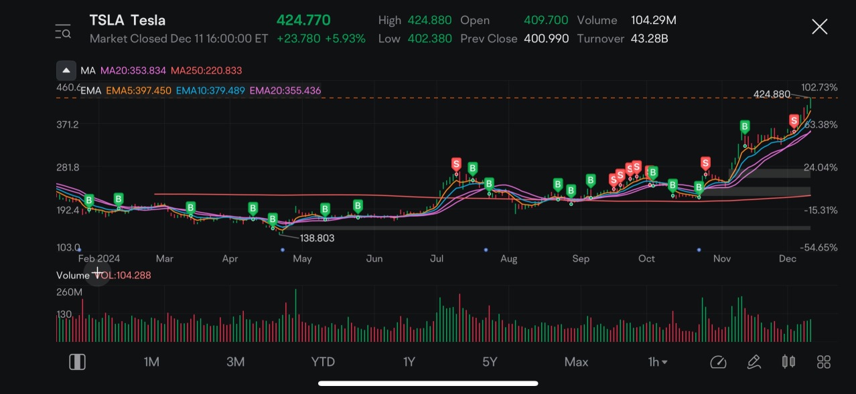Open the gauge meter icon
856x394 pixels.
click(x=718, y=362)
